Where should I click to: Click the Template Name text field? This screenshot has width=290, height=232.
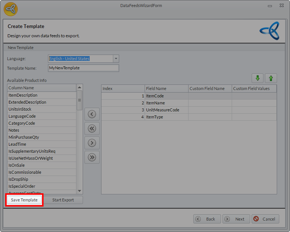pyautogui.click(x=83, y=68)
